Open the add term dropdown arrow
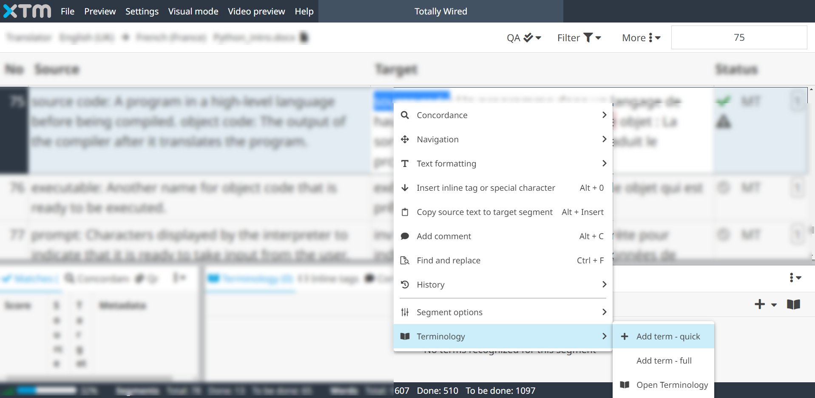The image size is (815, 398). pos(774,305)
